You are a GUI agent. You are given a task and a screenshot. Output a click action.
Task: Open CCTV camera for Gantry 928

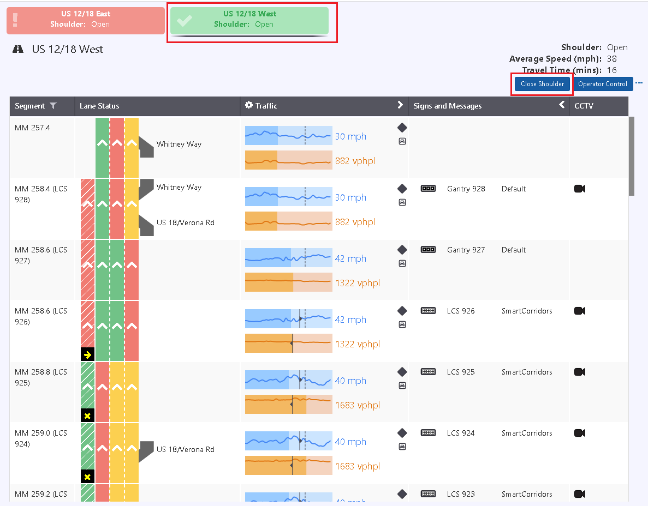tap(580, 189)
